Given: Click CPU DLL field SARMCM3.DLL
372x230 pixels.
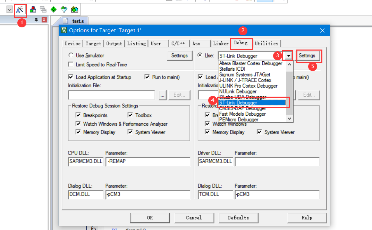Looking at the screenshot, I should (86, 161).
